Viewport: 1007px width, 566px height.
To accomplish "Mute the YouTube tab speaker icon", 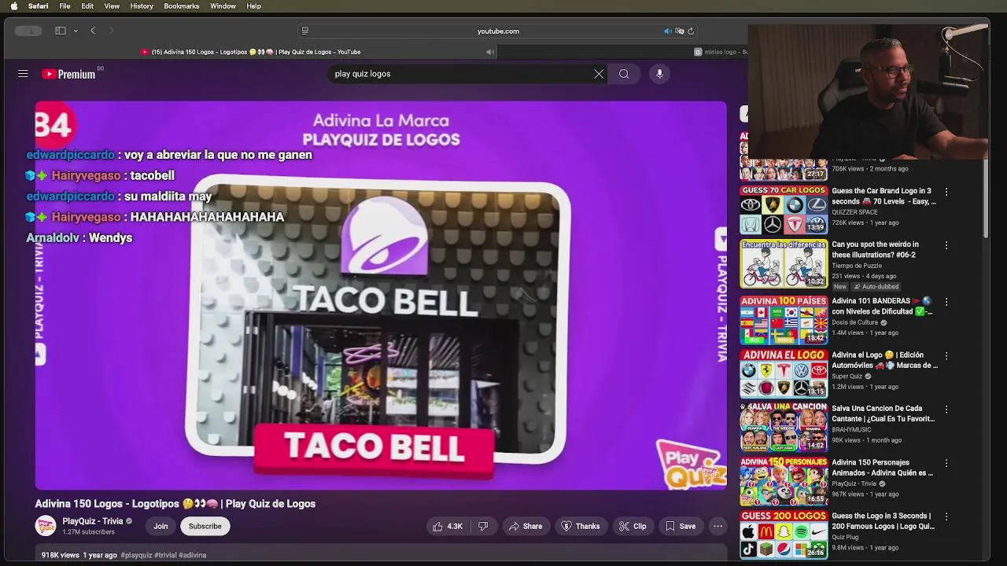I will click(490, 52).
